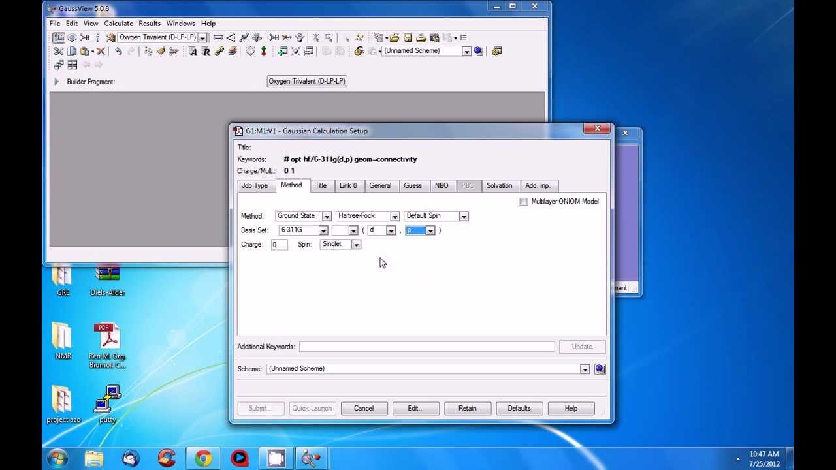
Task: Open the p polarization function dropdown
Action: coord(430,230)
